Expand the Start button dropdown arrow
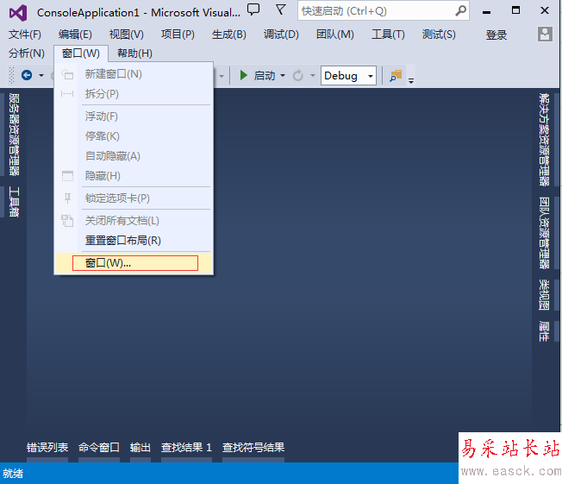 [x=283, y=76]
